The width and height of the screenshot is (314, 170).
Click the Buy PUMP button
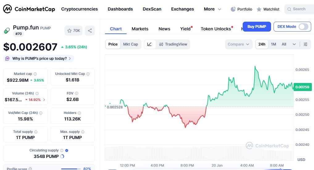257,27
